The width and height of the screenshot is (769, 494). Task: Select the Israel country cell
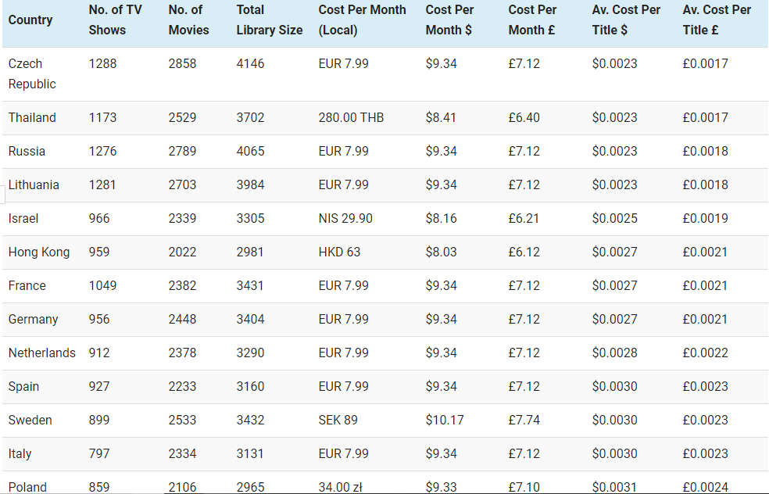(x=23, y=218)
